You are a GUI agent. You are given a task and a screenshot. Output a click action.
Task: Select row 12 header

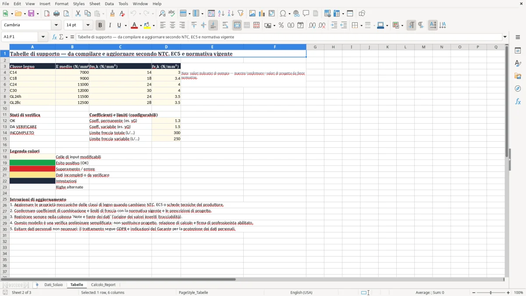pos(5,121)
